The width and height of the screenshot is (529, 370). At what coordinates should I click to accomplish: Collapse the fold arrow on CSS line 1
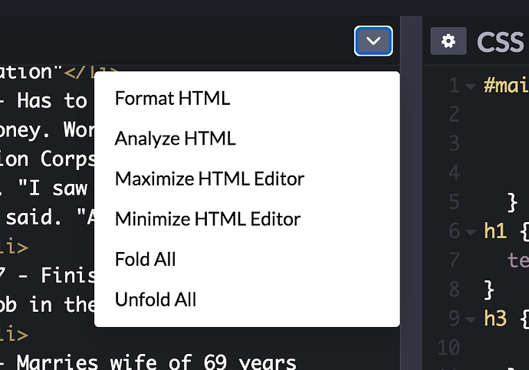click(470, 85)
